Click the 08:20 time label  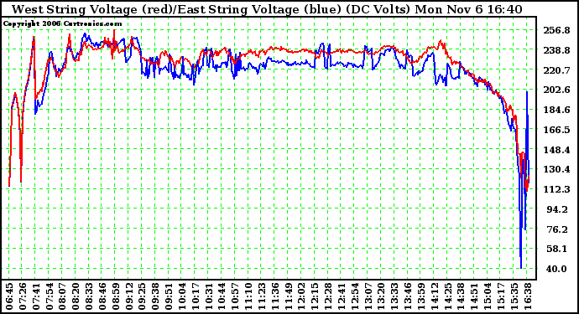tap(76, 296)
